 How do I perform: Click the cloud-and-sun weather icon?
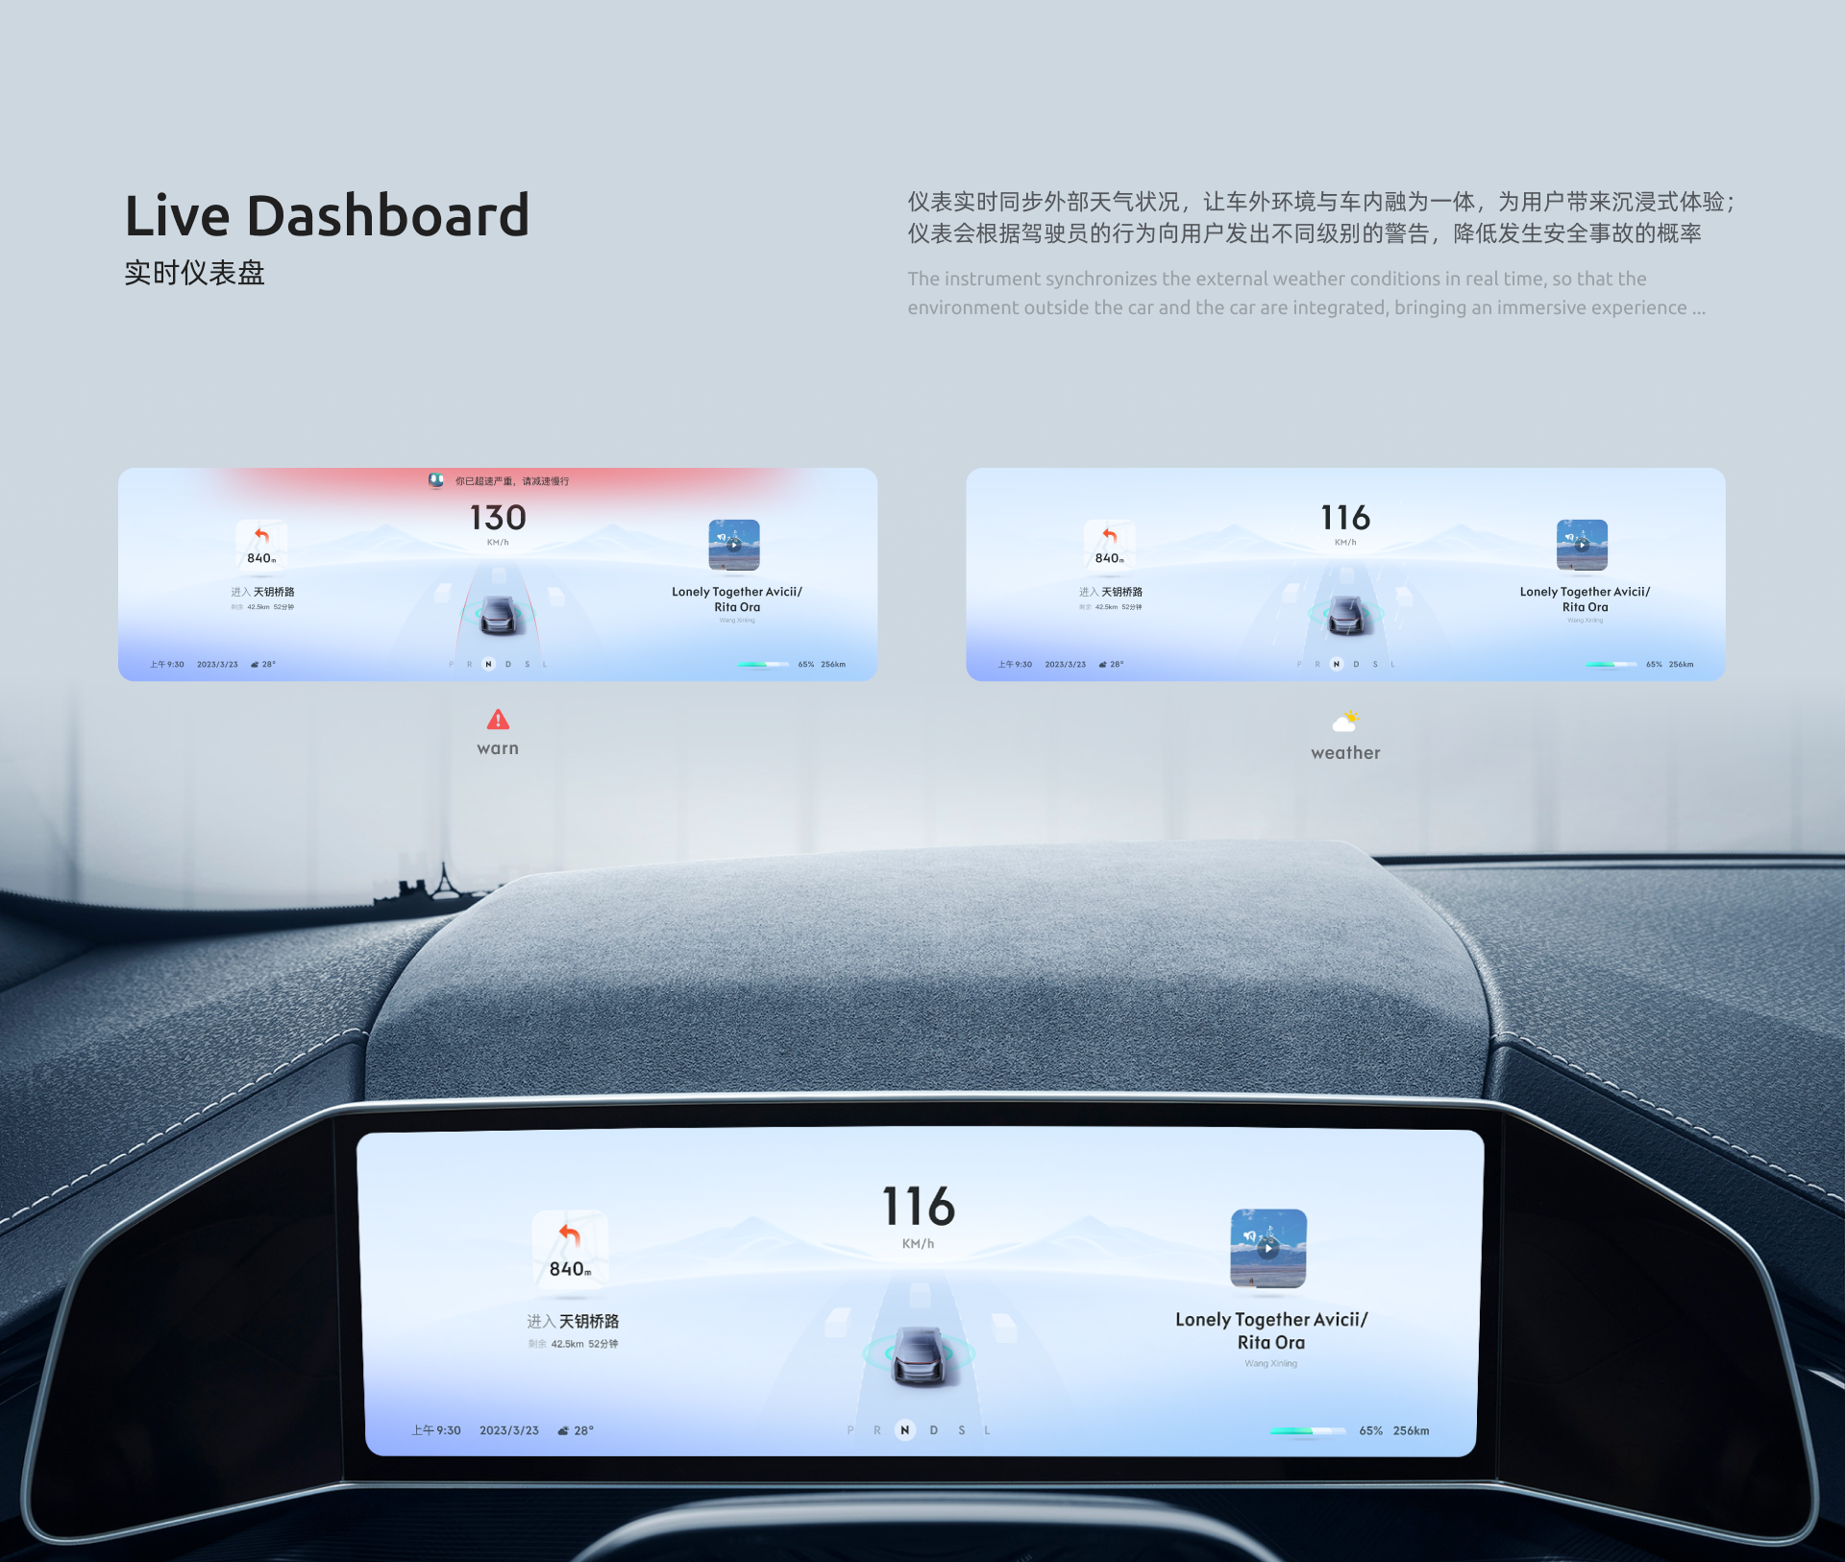pyautogui.click(x=1345, y=721)
